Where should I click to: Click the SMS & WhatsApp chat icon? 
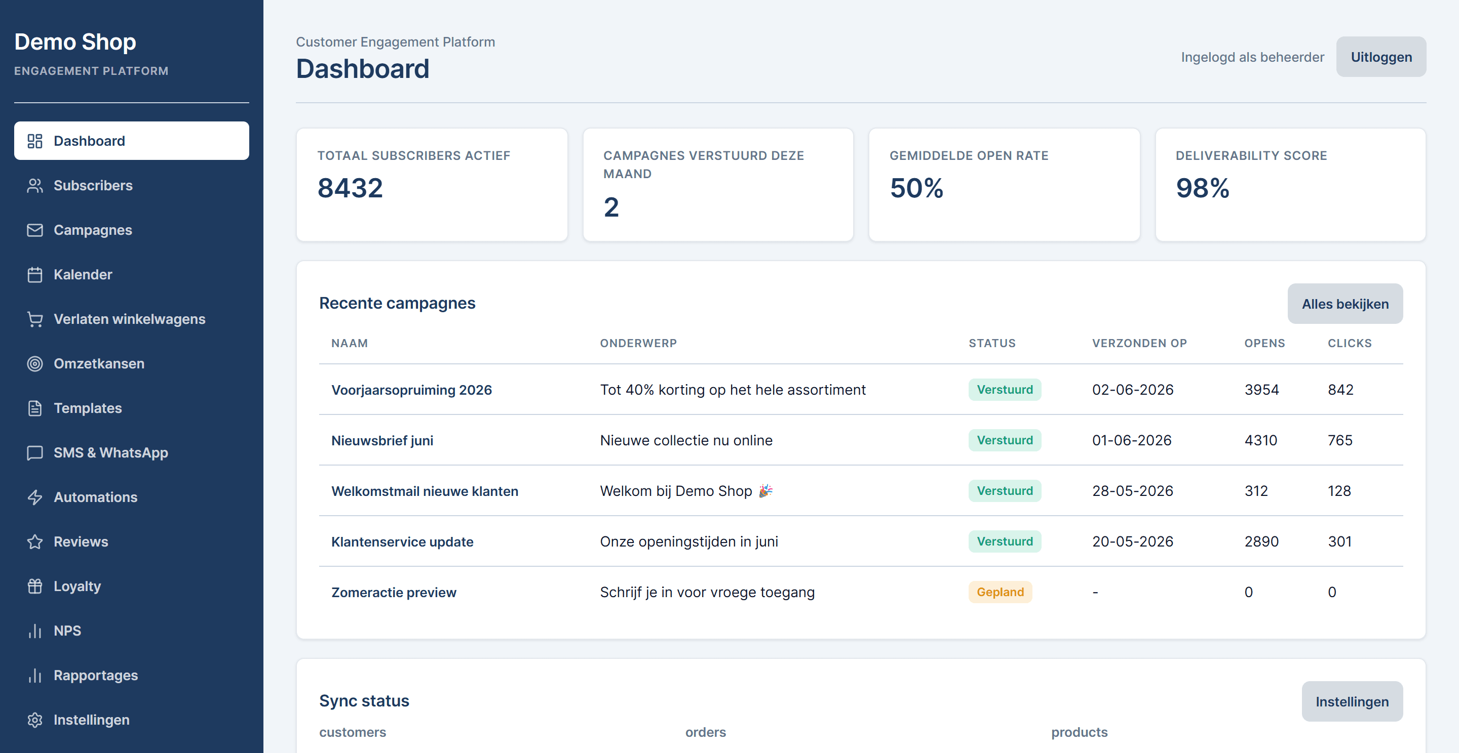(35, 452)
